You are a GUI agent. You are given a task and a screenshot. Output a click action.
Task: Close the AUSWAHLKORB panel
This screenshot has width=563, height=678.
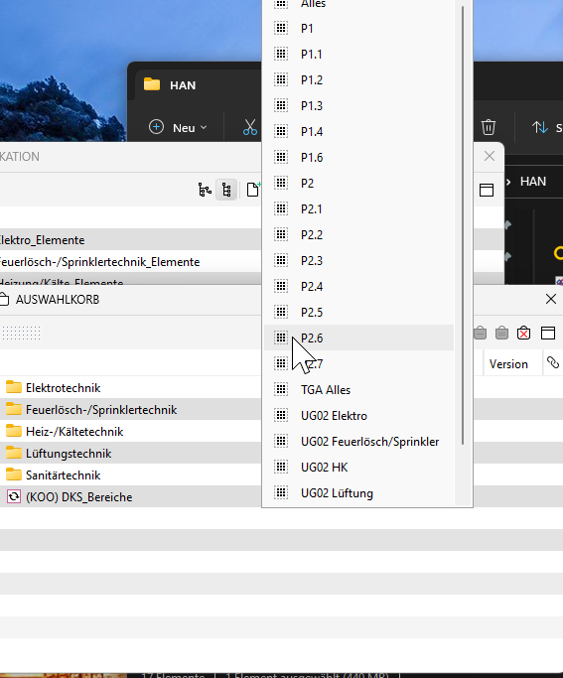(551, 299)
